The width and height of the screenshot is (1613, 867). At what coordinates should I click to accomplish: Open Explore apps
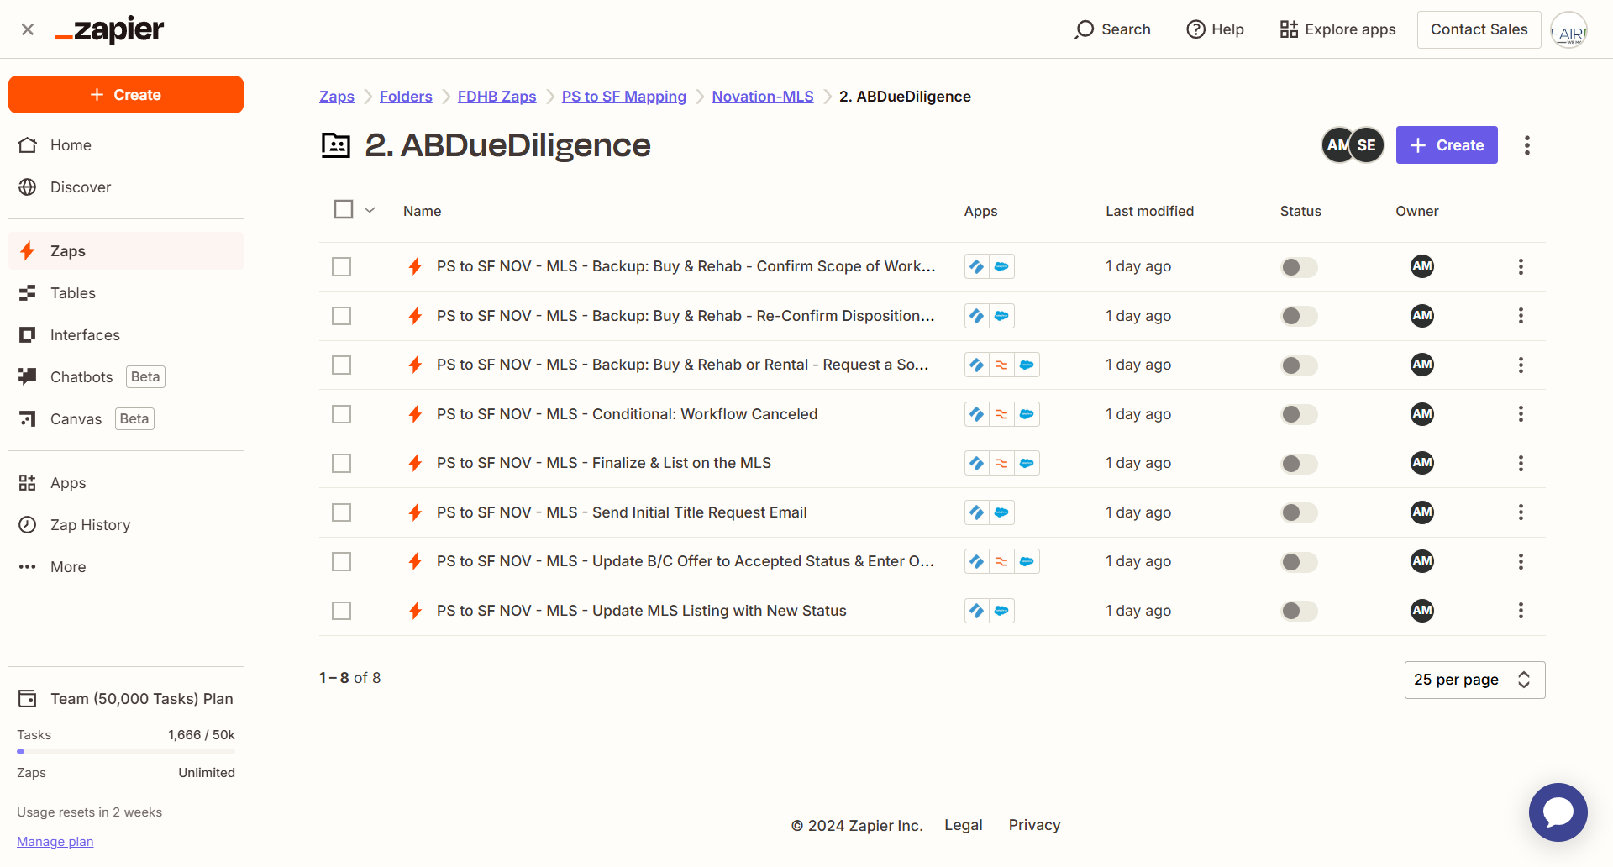point(1337,29)
